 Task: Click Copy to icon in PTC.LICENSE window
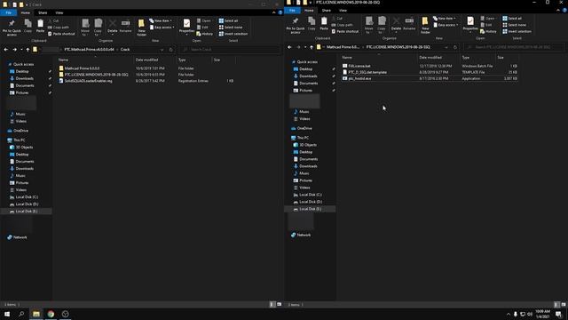click(382, 25)
